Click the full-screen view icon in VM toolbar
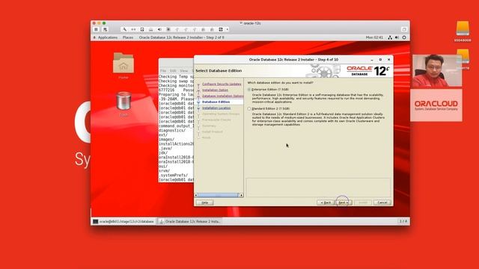 221,29
